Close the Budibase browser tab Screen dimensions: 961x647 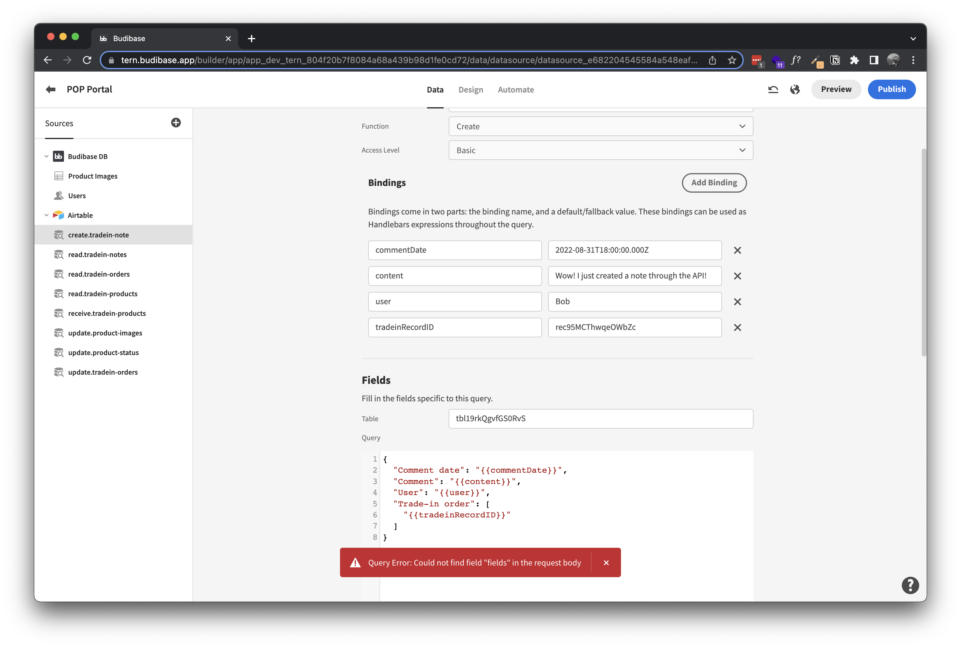228,38
